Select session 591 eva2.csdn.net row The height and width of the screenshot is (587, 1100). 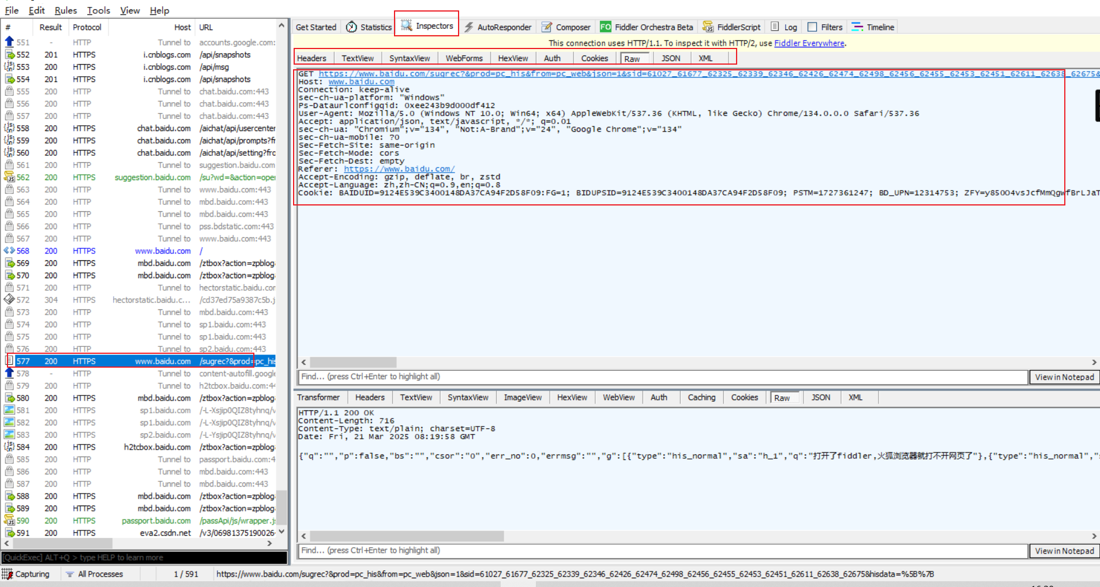(140, 533)
